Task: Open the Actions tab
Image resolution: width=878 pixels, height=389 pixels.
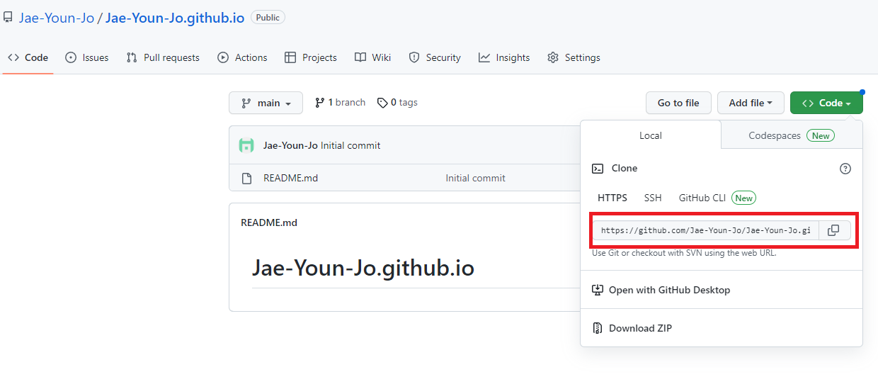Action: [243, 57]
